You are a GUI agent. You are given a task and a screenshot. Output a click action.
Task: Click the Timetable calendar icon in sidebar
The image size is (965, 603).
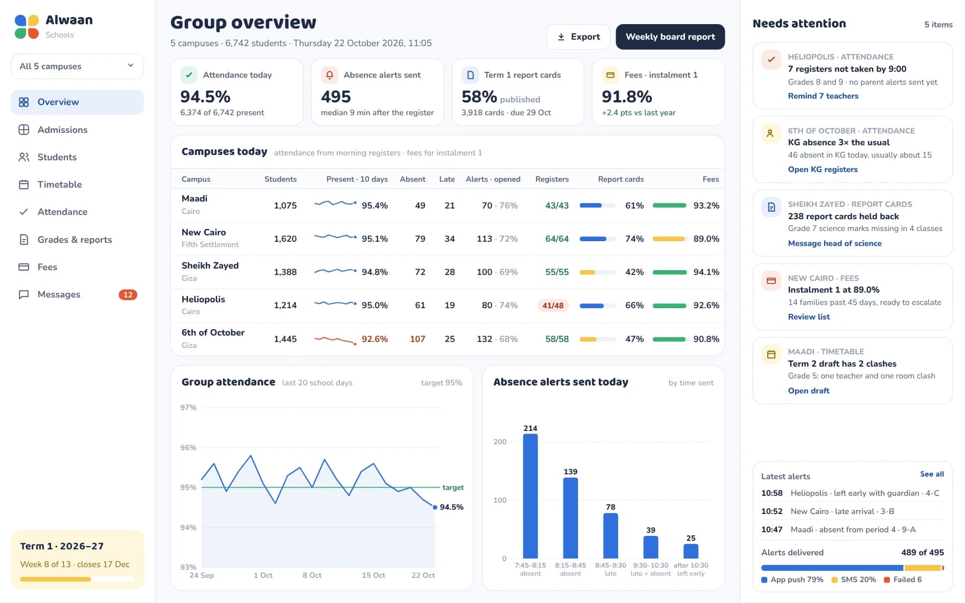[24, 184]
